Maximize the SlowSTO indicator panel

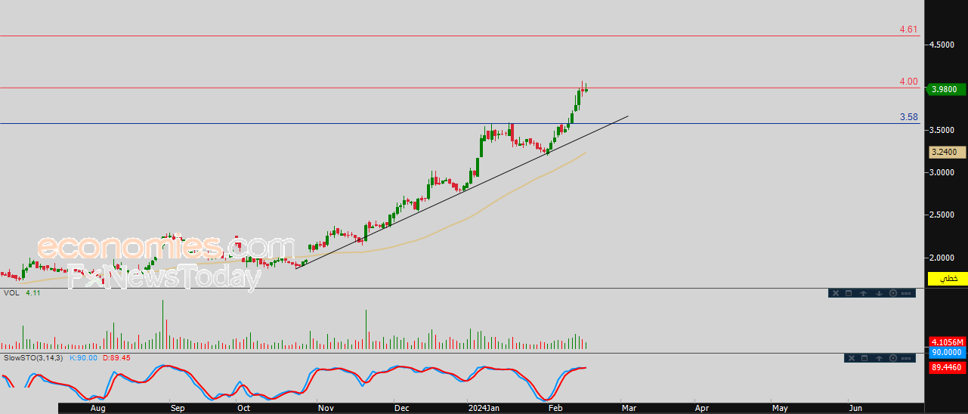point(864,358)
